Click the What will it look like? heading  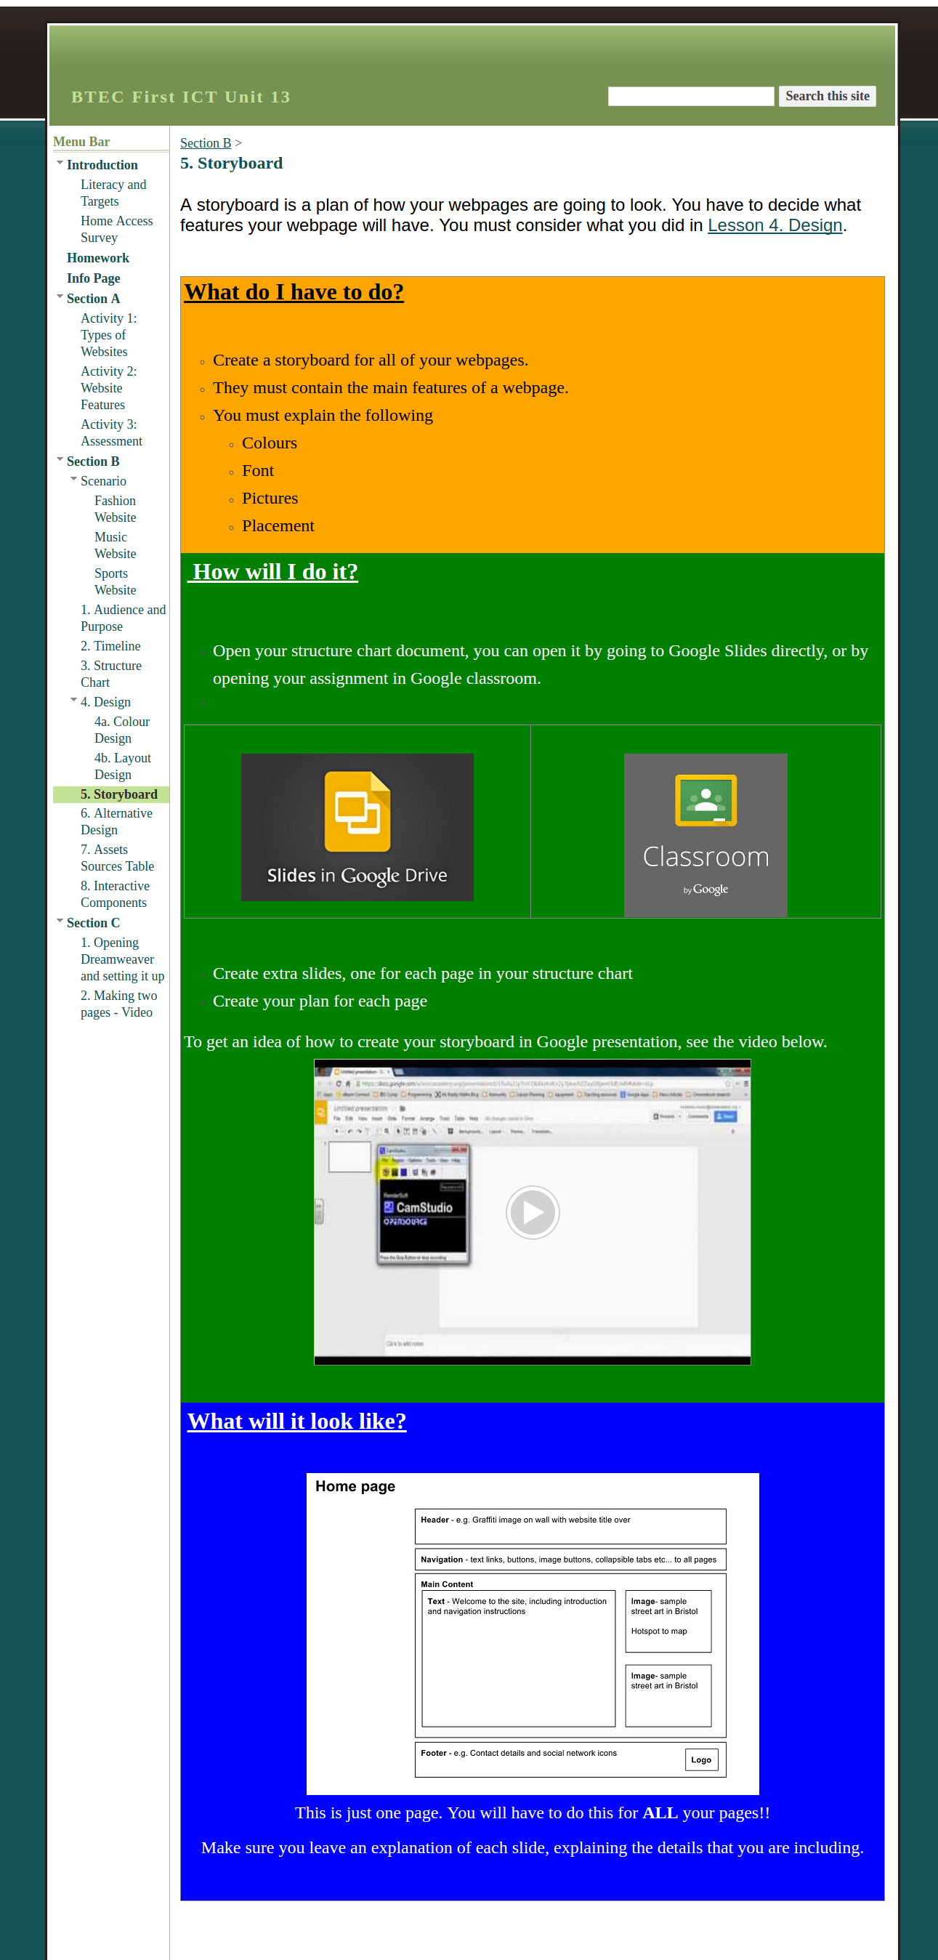296,1421
